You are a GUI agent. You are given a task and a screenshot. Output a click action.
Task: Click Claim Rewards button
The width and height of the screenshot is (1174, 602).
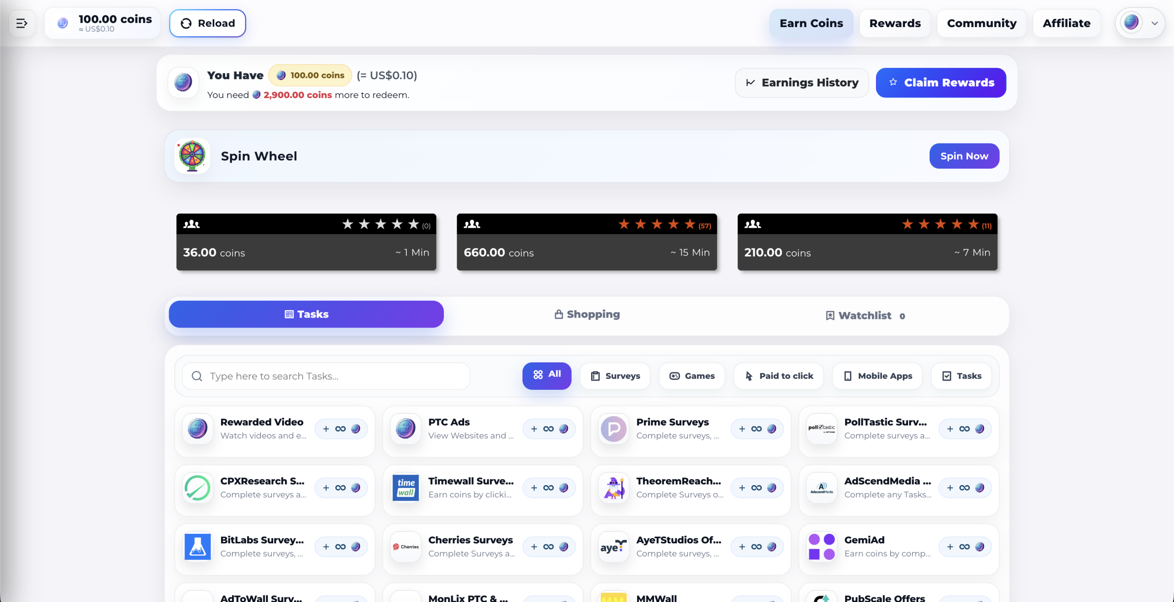click(941, 82)
